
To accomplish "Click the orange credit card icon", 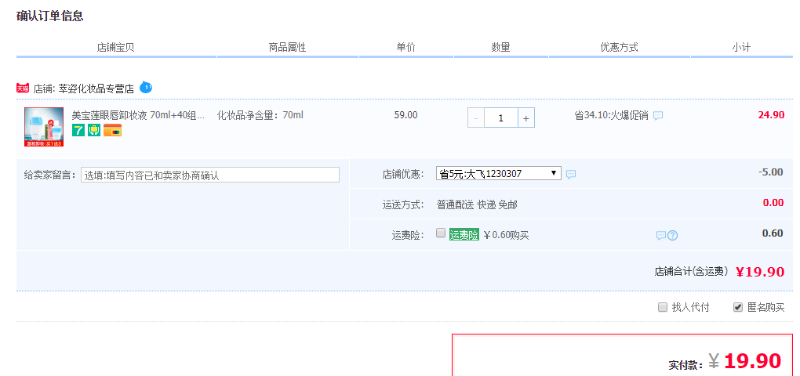I will pyautogui.click(x=112, y=130).
